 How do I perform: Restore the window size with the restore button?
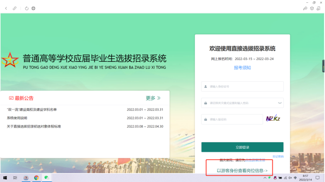point(314,2)
